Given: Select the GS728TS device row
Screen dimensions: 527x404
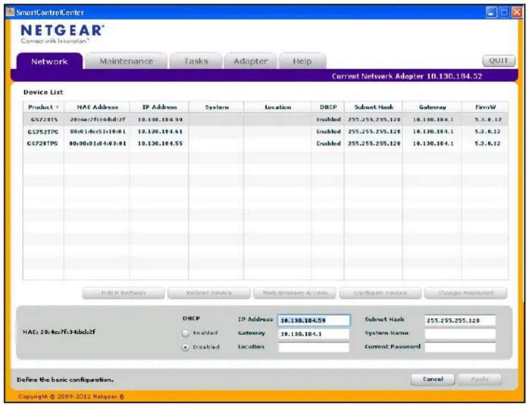Looking at the screenshot, I should click(266, 119).
